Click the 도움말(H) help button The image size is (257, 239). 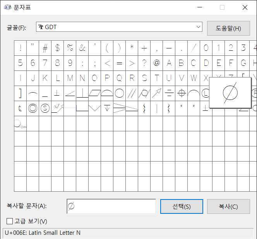pyautogui.click(x=228, y=28)
